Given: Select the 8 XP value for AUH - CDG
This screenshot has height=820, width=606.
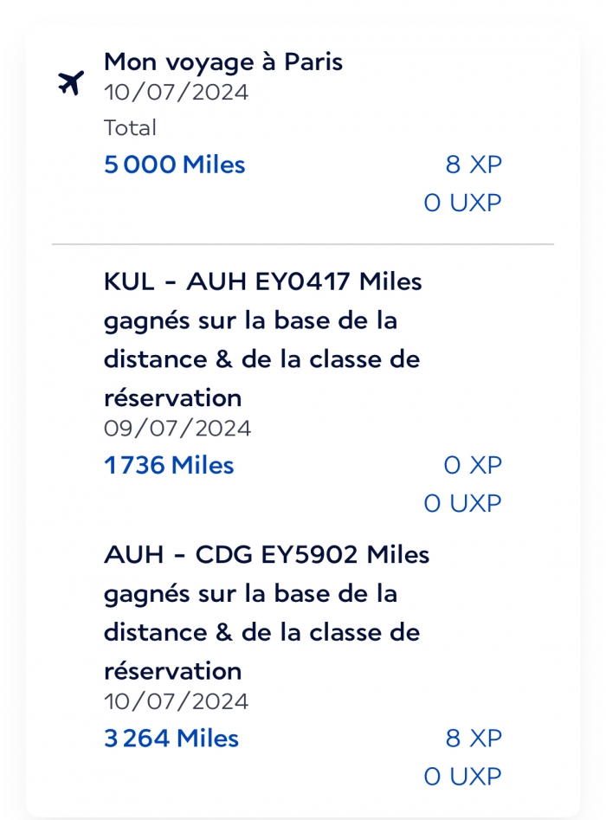Looking at the screenshot, I should click(474, 739).
